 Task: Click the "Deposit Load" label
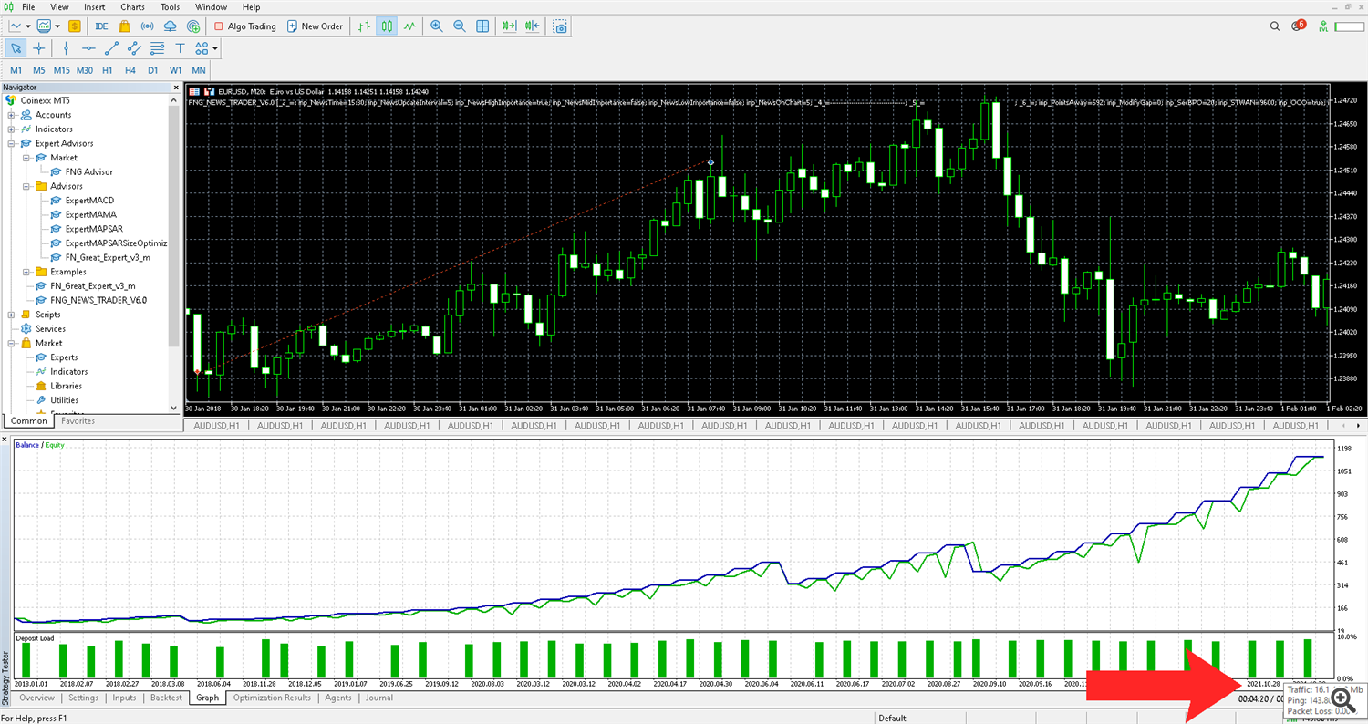click(34, 638)
